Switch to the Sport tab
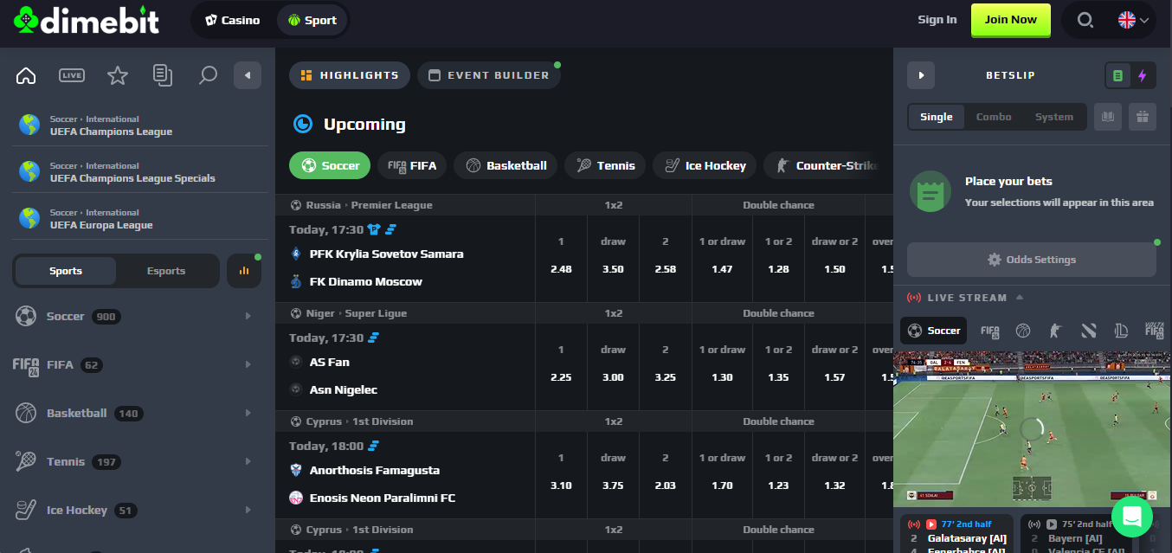 [x=312, y=19]
